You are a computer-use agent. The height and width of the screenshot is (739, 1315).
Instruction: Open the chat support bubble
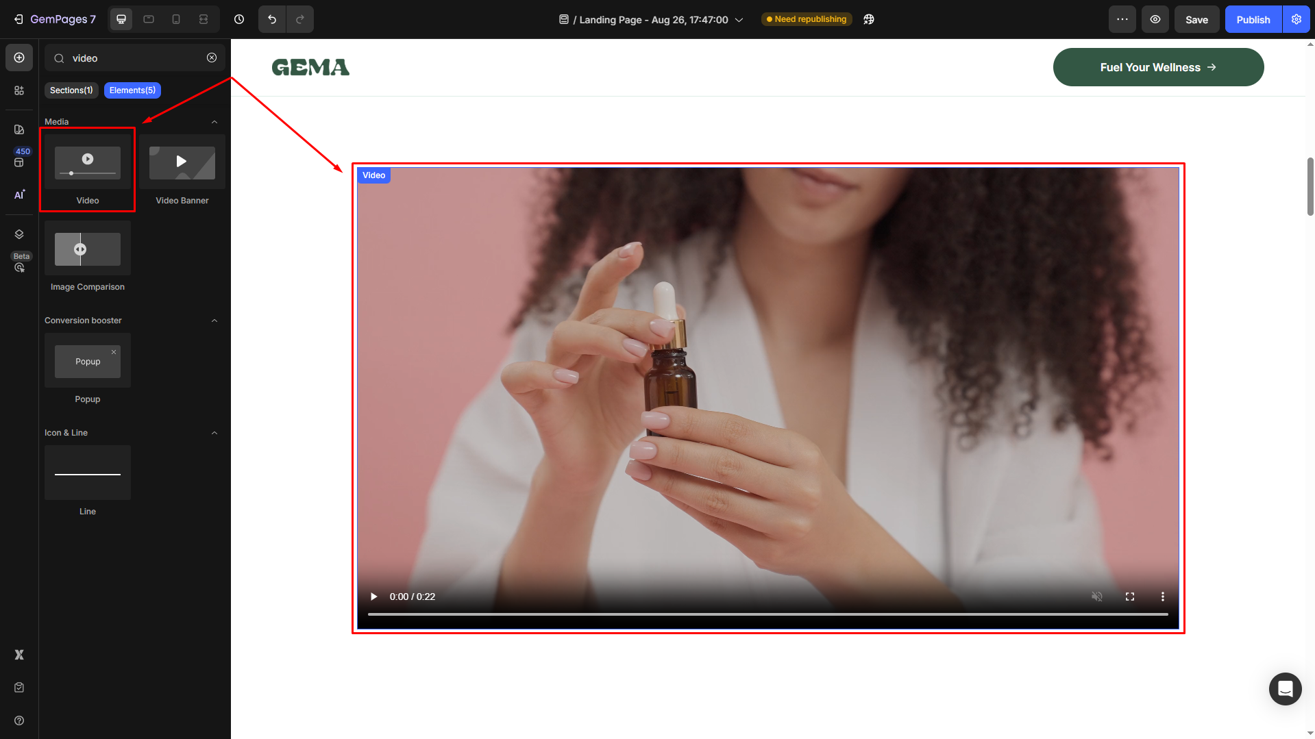point(1285,688)
